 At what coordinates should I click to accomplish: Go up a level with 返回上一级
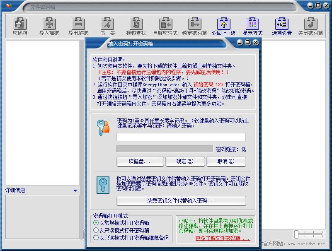(224, 26)
